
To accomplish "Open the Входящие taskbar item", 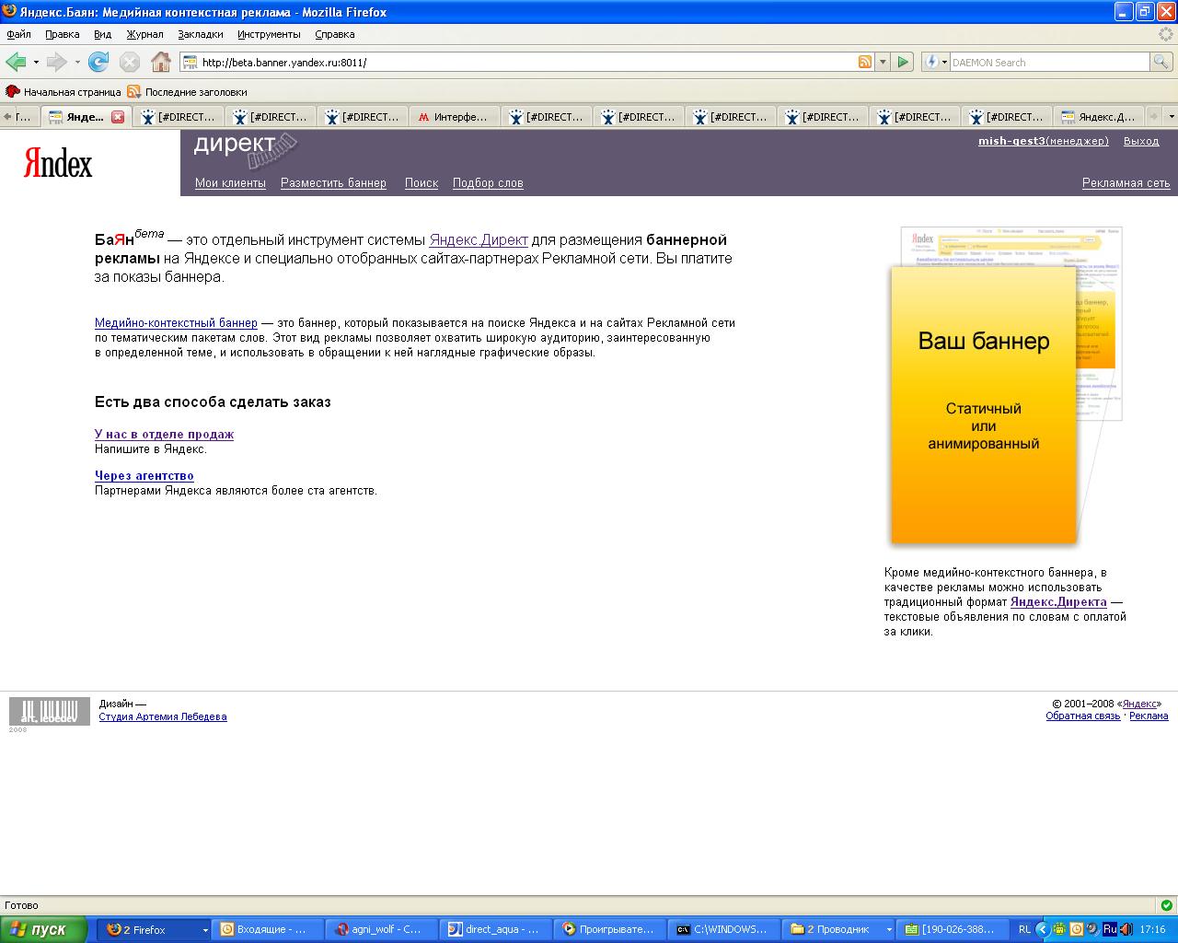I will 269,930.
